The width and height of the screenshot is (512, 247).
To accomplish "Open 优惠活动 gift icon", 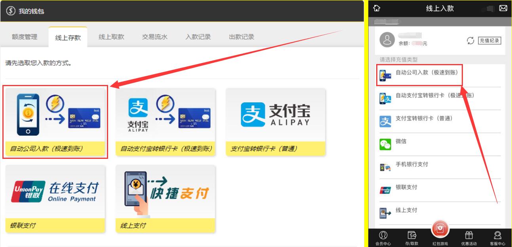I will point(469,238).
